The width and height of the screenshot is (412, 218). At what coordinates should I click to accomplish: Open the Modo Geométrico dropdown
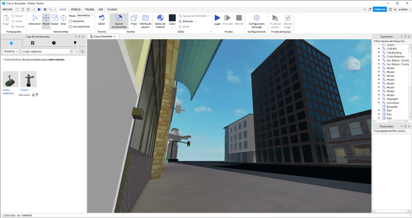pos(85,16)
